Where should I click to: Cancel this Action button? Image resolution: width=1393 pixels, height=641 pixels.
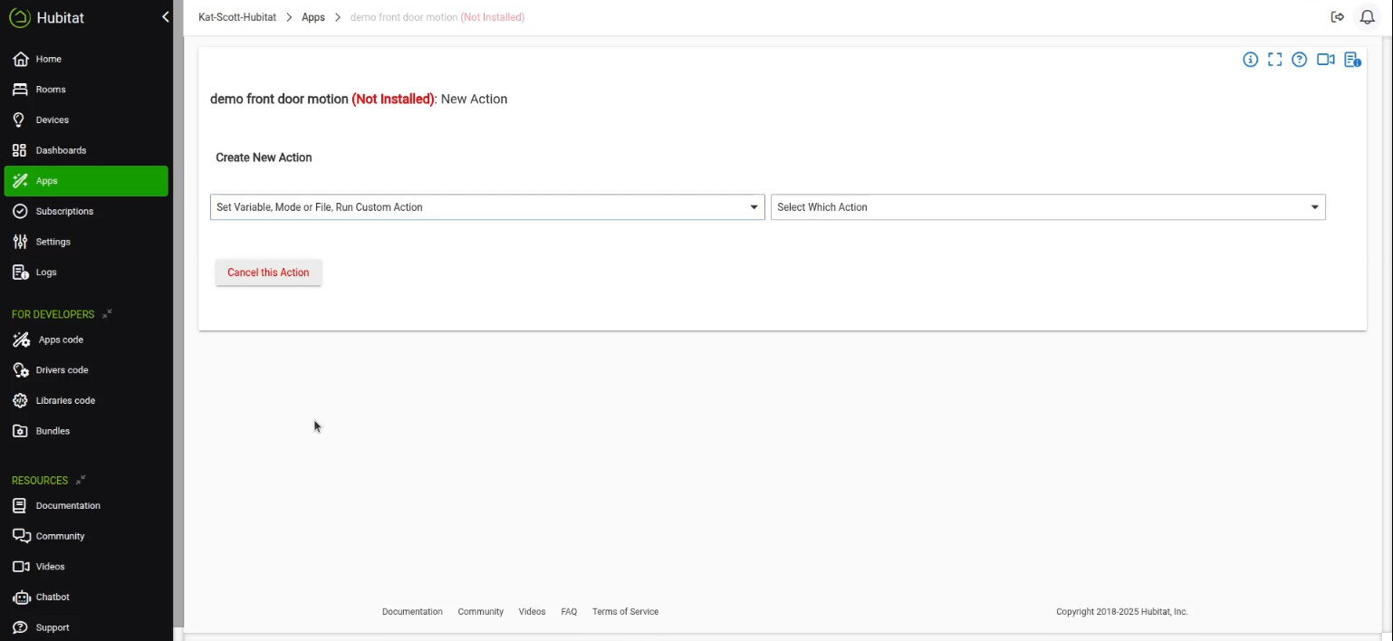pyautogui.click(x=268, y=273)
